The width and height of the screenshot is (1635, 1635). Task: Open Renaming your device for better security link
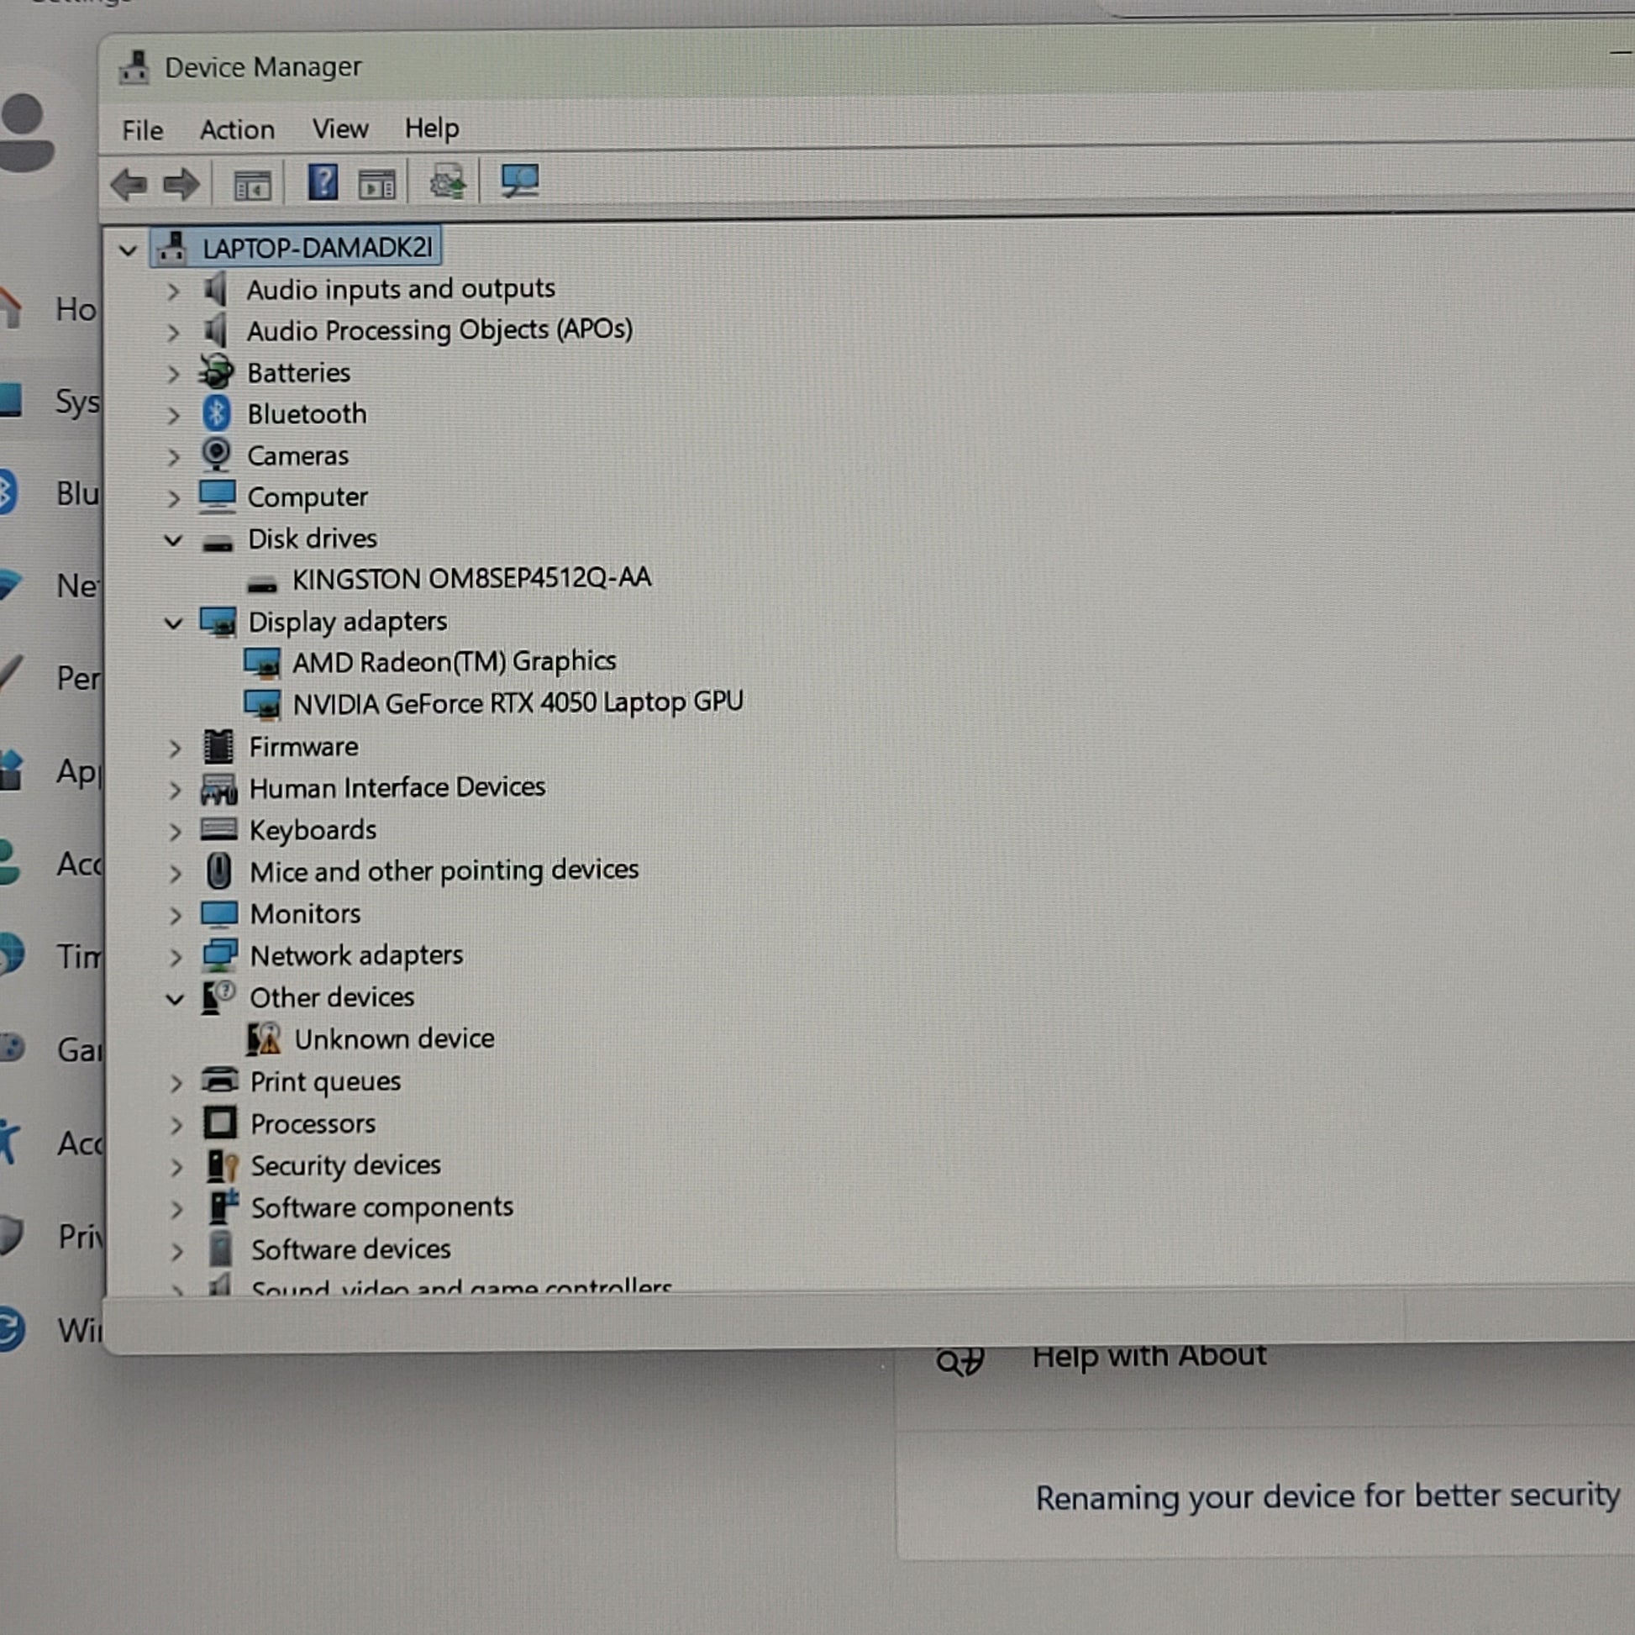(1327, 1496)
